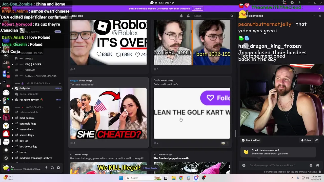Open The funniest puppet on earth post

click(x=171, y=158)
